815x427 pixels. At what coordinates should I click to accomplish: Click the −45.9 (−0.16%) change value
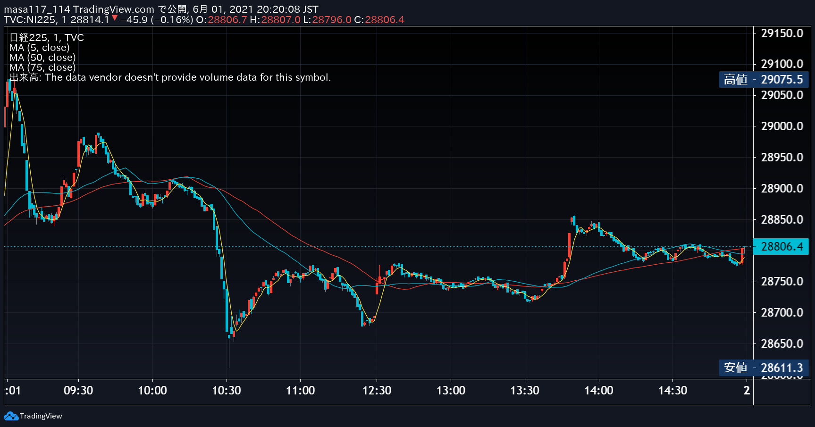click(x=157, y=20)
